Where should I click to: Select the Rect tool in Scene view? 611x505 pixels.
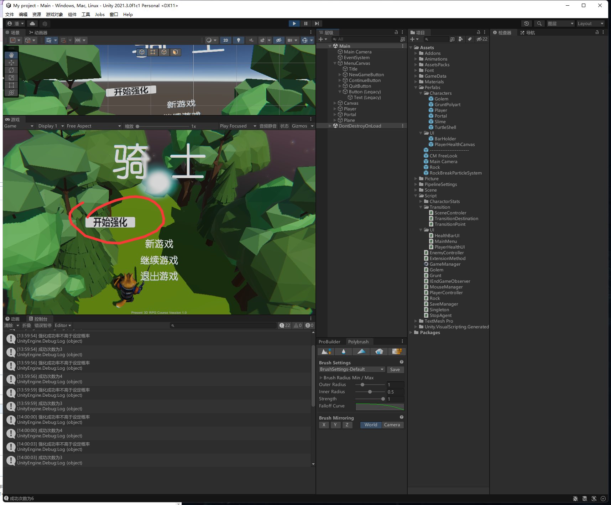click(11, 85)
